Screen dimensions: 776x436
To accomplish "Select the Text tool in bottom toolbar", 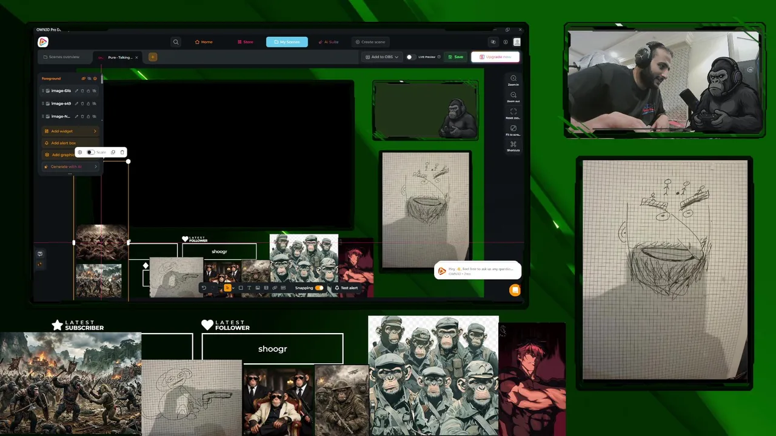I will (x=249, y=288).
